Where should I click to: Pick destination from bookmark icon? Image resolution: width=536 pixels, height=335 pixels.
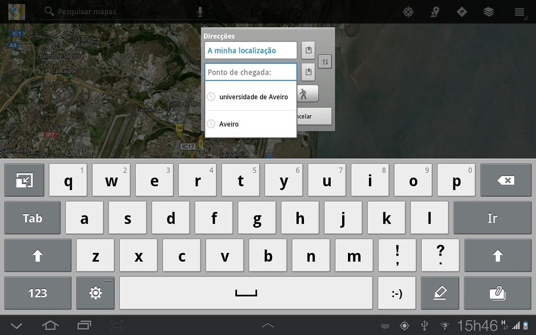click(x=308, y=72)
